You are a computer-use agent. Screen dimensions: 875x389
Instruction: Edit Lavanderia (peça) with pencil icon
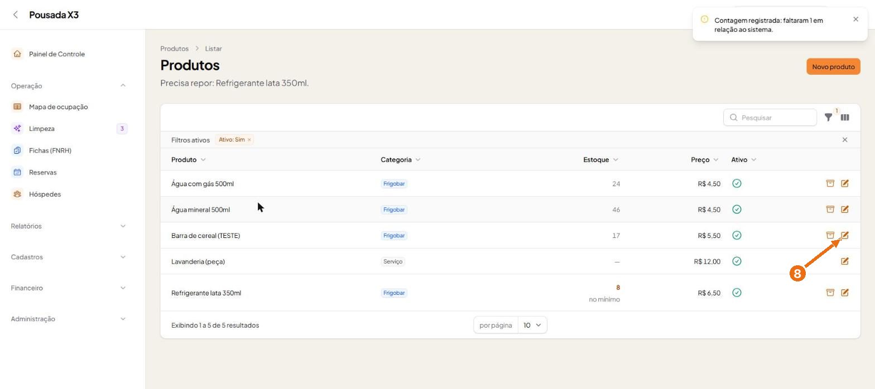tap(845, 261)
